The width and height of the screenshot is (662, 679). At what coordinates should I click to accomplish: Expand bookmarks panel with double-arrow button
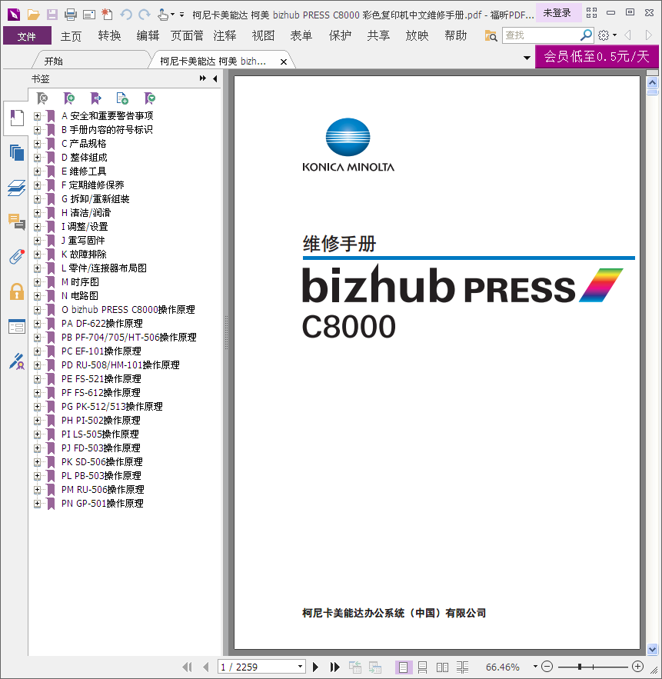click(x=203, y=78)
